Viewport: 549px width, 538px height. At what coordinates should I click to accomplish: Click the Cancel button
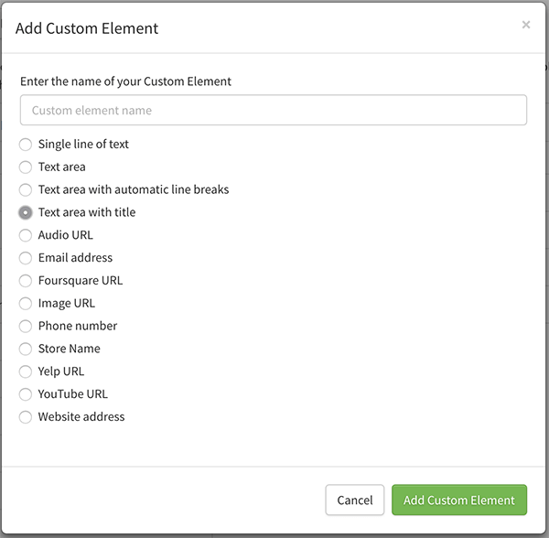tap(355, 500)
